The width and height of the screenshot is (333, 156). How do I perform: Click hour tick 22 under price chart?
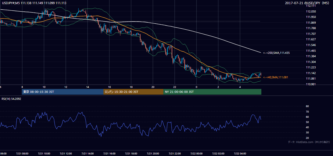coord(175,87)
